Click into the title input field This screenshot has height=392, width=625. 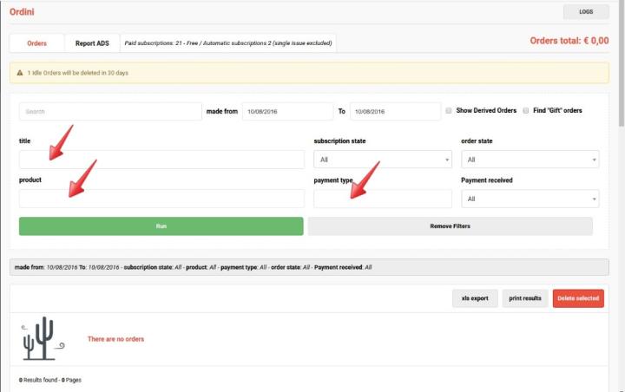click(x=161, y=160)
